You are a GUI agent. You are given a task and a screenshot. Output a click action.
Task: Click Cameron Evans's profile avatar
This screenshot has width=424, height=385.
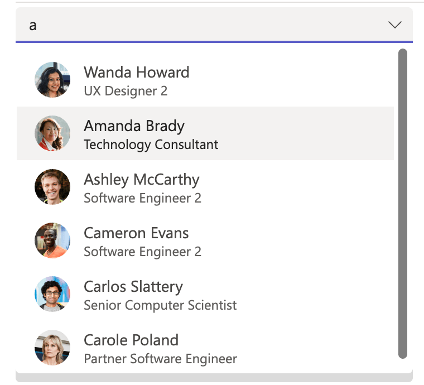coord(52,240)
